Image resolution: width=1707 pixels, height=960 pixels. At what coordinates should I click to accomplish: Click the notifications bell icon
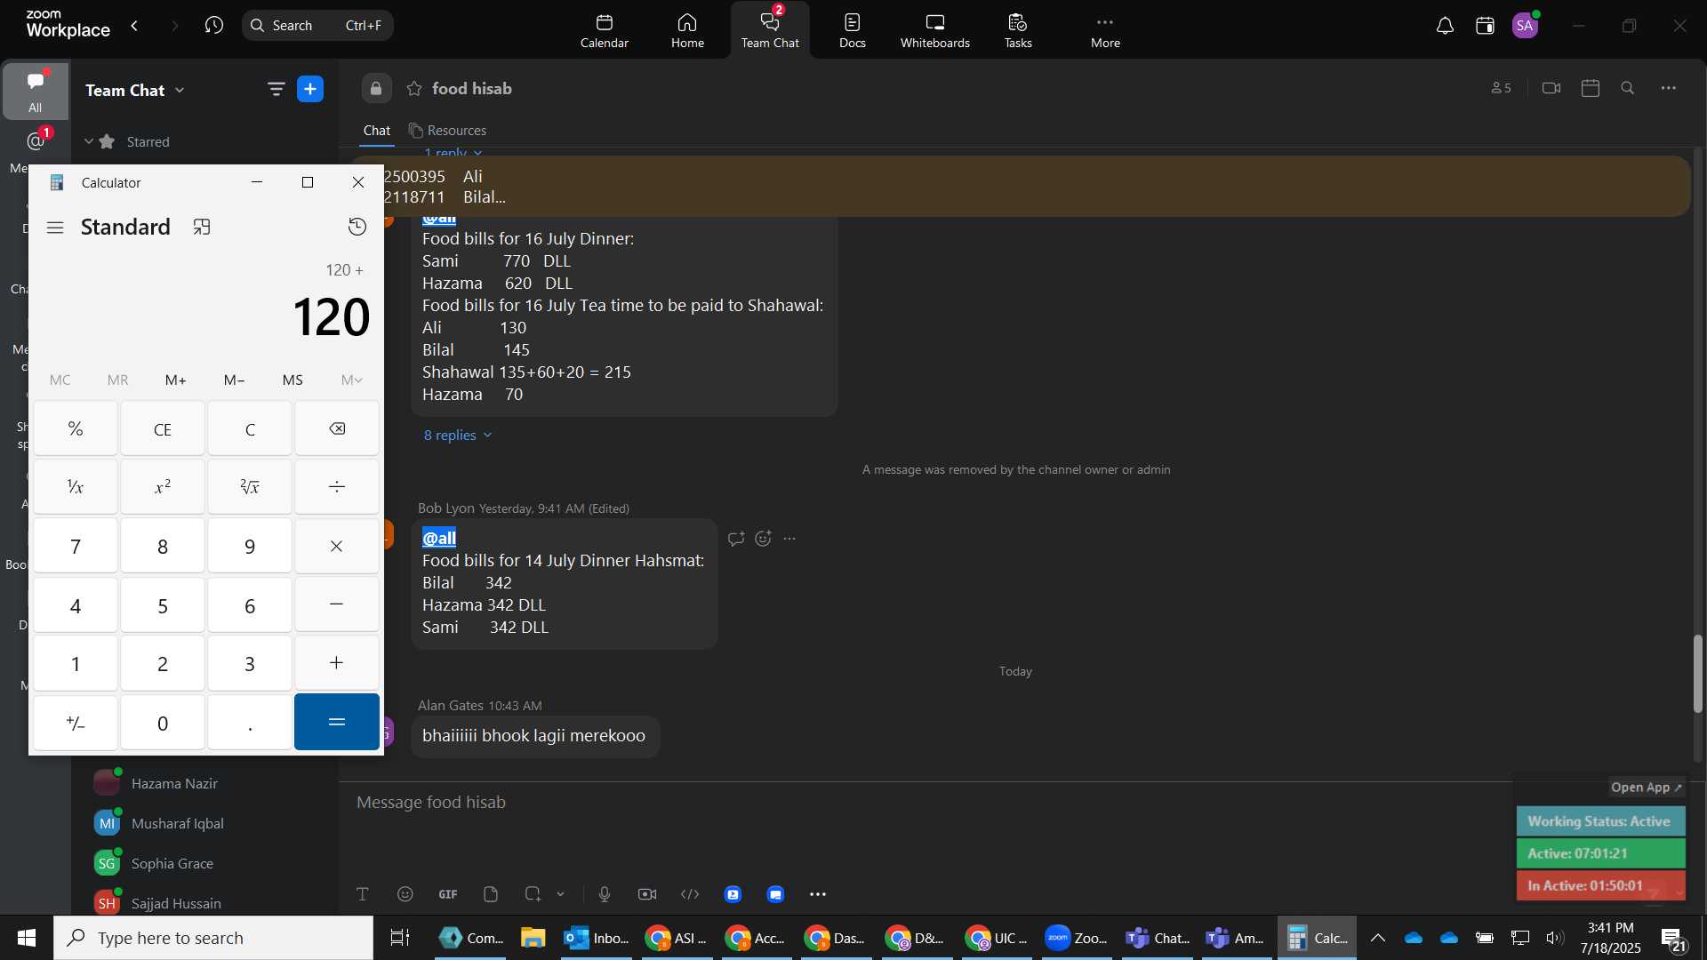click(1445, 26)
